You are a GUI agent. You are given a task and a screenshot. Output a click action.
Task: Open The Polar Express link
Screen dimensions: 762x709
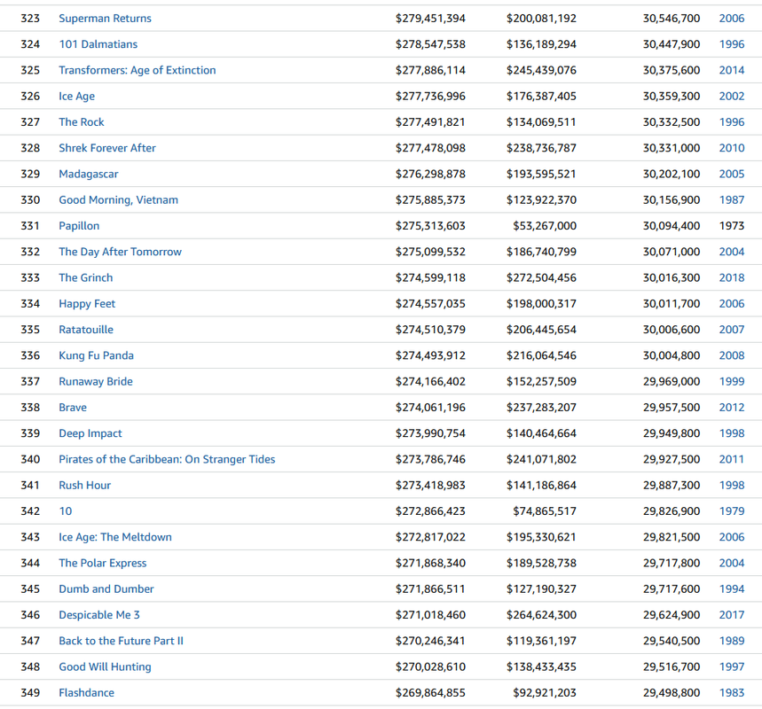pyautogui.click(x=103, y=563)
